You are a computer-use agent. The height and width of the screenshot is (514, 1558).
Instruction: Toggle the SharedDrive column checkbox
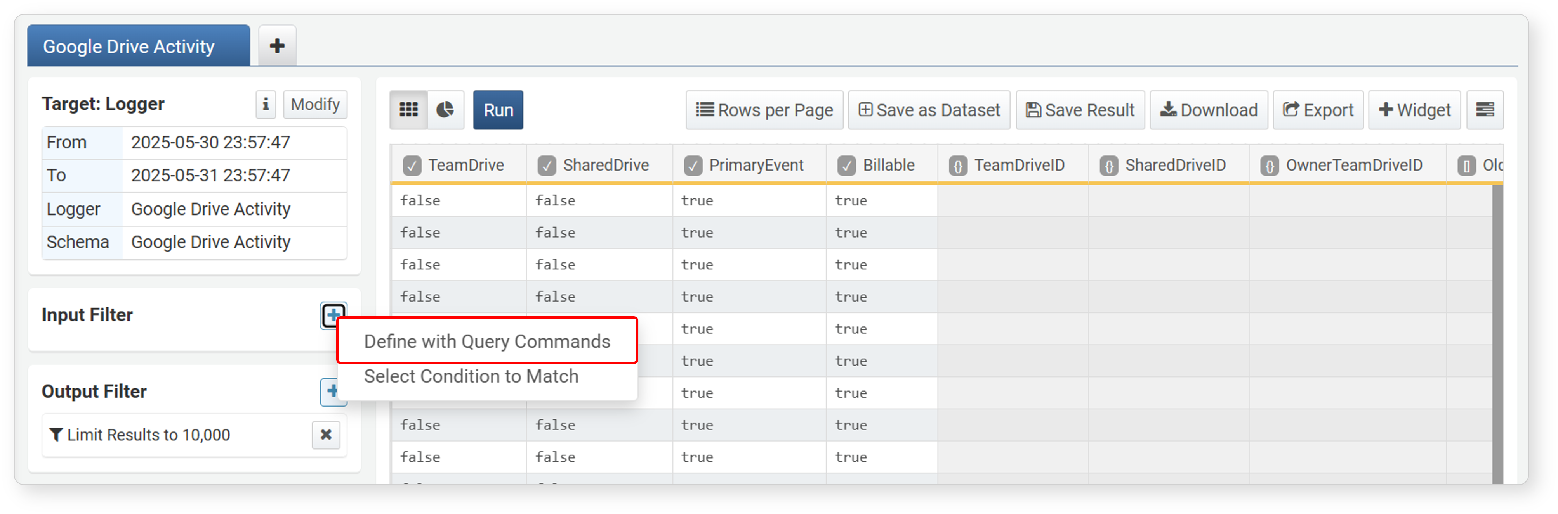[x=547, y=166]
